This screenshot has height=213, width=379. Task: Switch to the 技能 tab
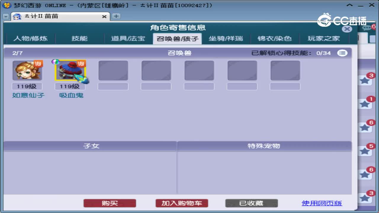tap(79, 38)
